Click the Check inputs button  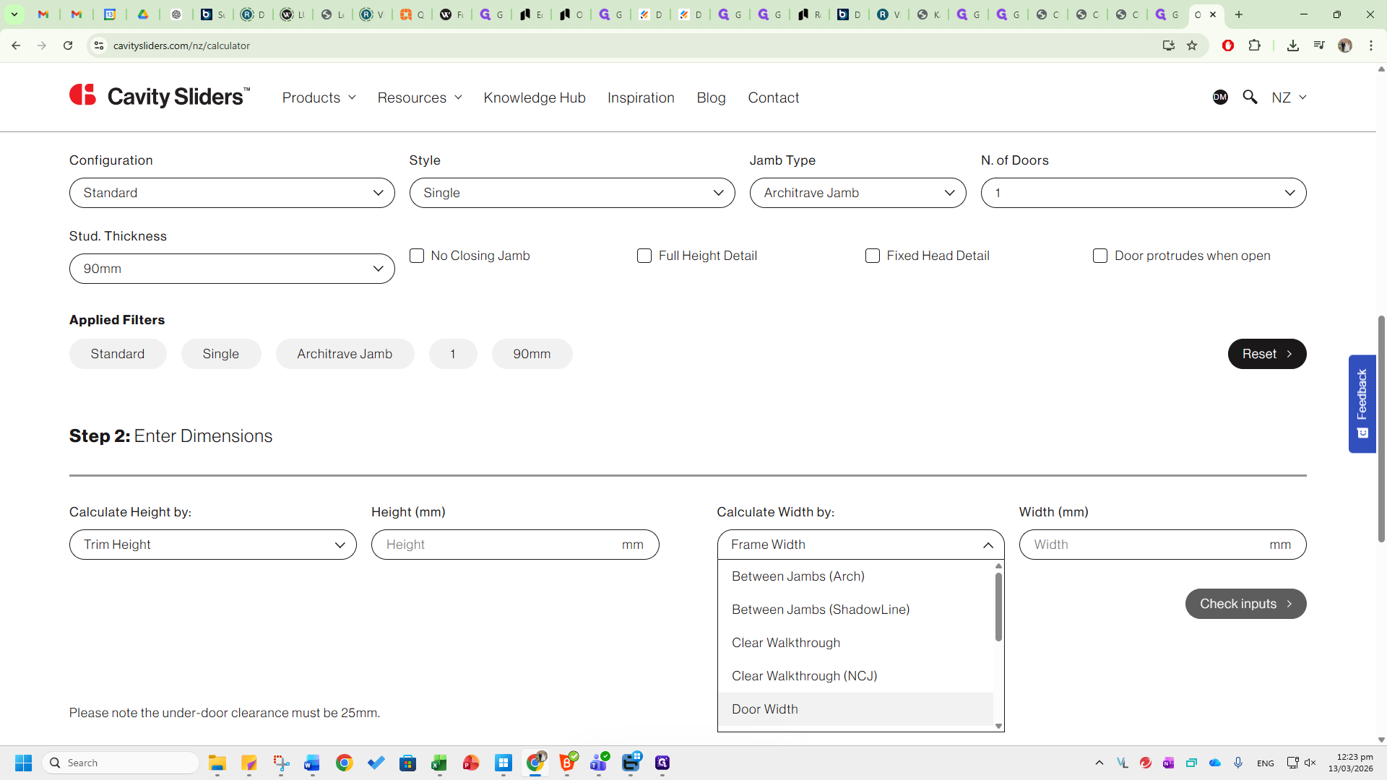coord(1245,604)
